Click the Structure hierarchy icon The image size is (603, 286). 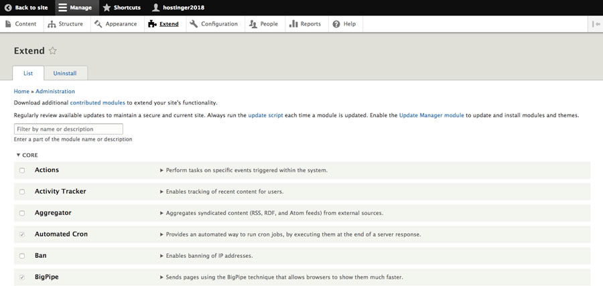pyautogui.click(x=52, y=24)
